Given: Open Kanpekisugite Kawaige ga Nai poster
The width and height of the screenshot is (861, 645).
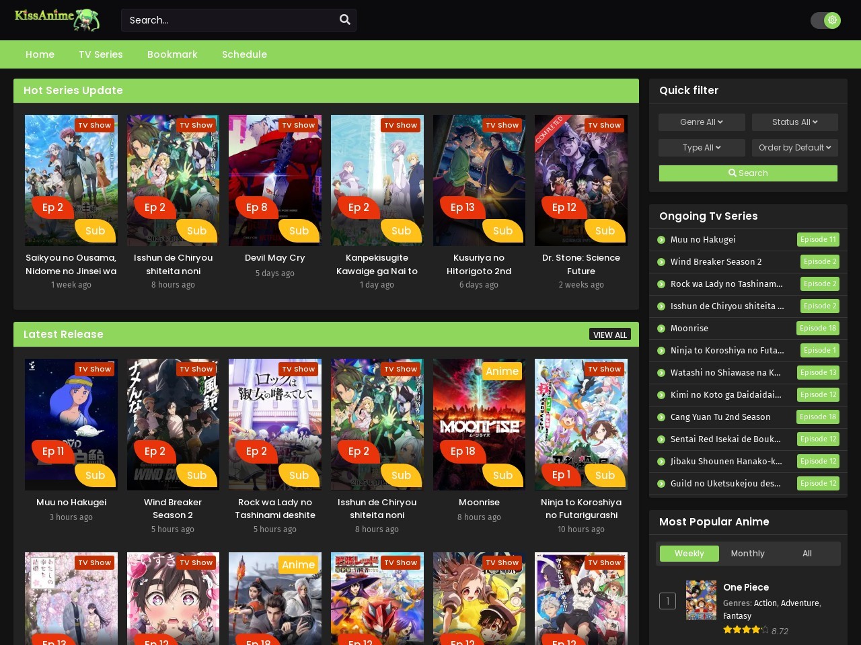Looking at the screenshot, I should coord(377,180).
